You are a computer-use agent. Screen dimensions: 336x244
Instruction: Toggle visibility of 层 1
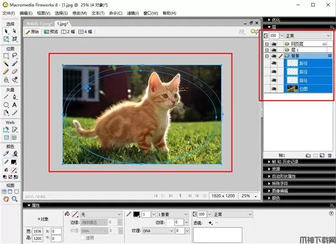[x=274, y=49]
